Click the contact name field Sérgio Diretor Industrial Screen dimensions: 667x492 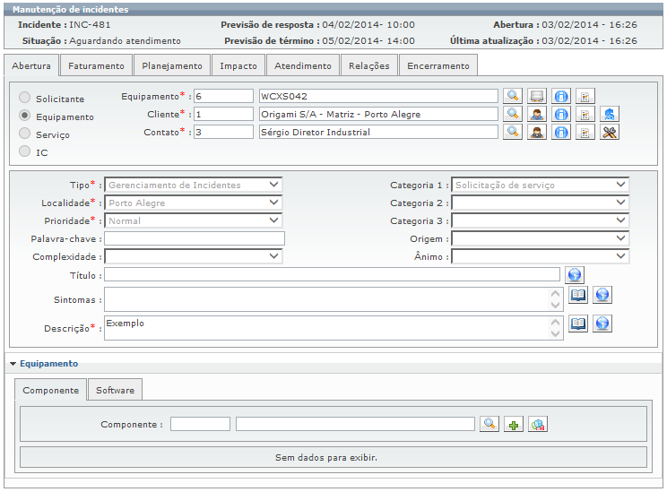[x=378, y=132]
